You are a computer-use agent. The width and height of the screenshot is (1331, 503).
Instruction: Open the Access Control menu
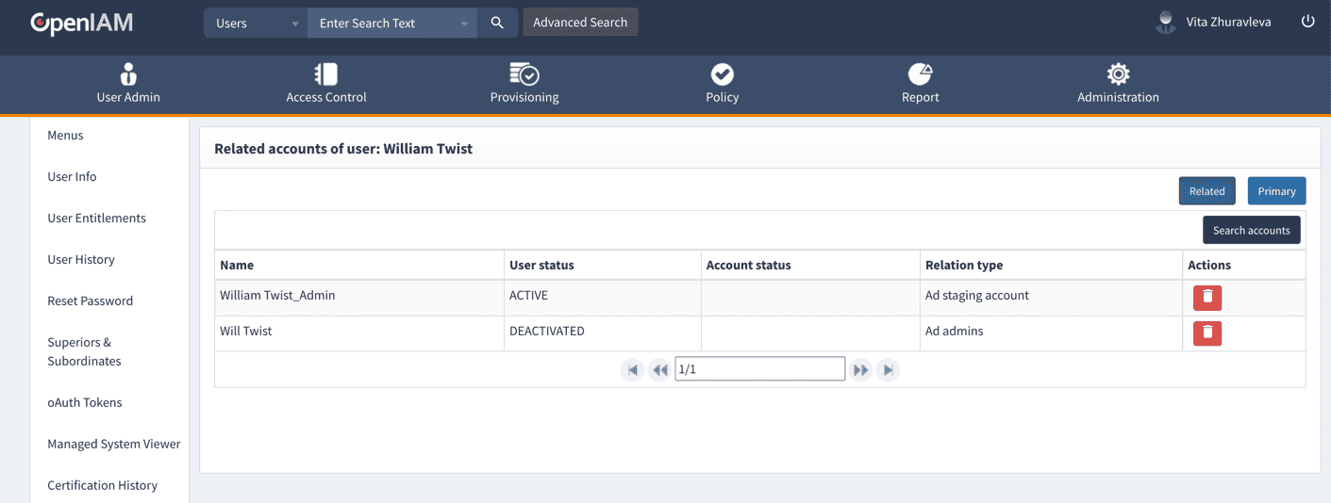[x=326, y=83]
